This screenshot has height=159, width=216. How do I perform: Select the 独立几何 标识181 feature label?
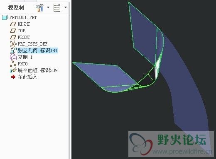pos(37,51)
